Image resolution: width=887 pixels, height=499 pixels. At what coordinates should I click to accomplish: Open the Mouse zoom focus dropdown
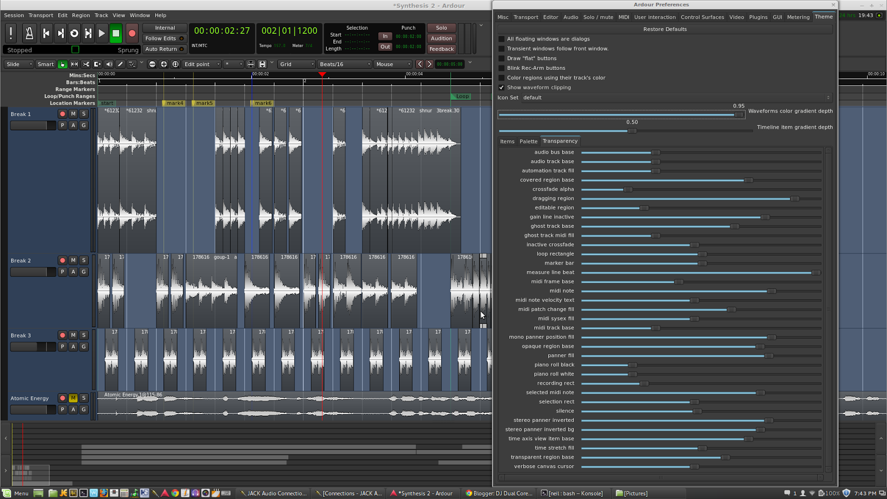pyautogui.click(x=393, y=64)
